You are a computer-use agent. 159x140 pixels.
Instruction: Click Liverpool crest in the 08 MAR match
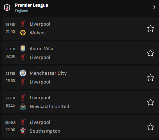(x=23, y=122)
